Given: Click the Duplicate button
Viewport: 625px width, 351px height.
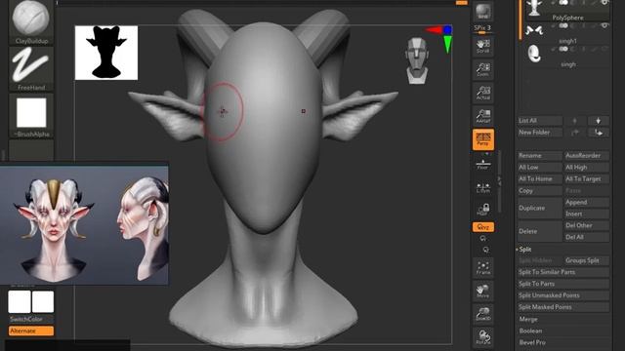Looking at the screenshot, I should 540,208.
